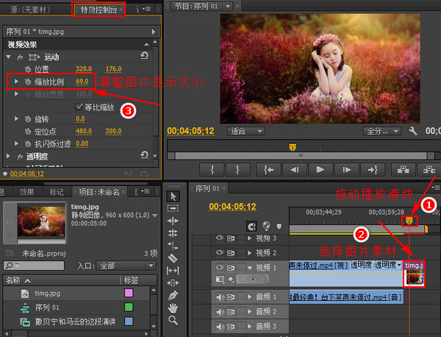Click the pink label swatch for timg.jpg
The width and height of the screenshot is (441, 337).
tap(129, 293)
